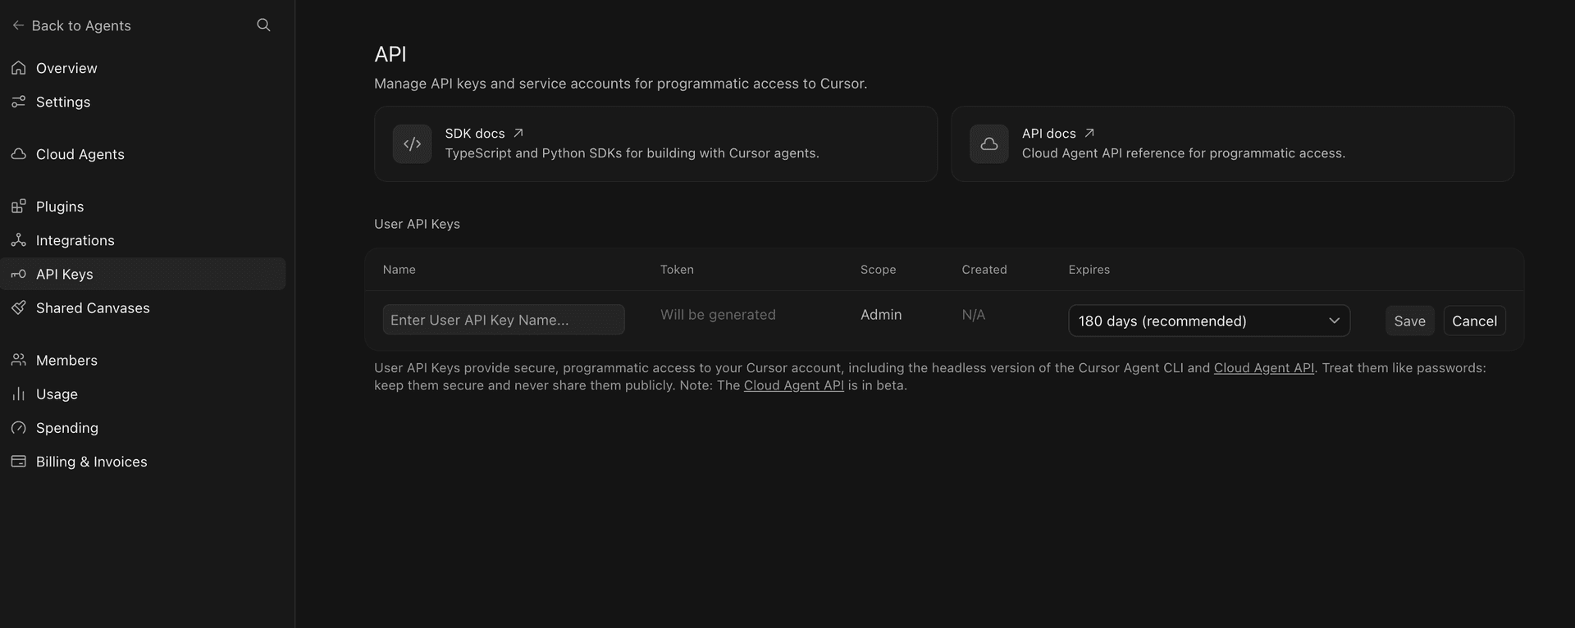Click the Shared Canvases brush icon
Screen dimensions: 1575x628
[18, 307]
